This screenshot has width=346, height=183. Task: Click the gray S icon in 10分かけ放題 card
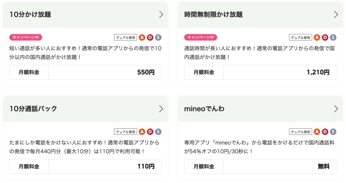pos(158,37)
